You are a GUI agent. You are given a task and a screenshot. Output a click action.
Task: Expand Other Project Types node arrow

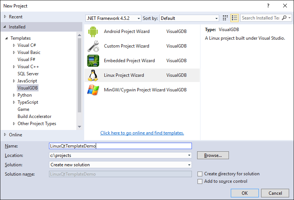14,124
